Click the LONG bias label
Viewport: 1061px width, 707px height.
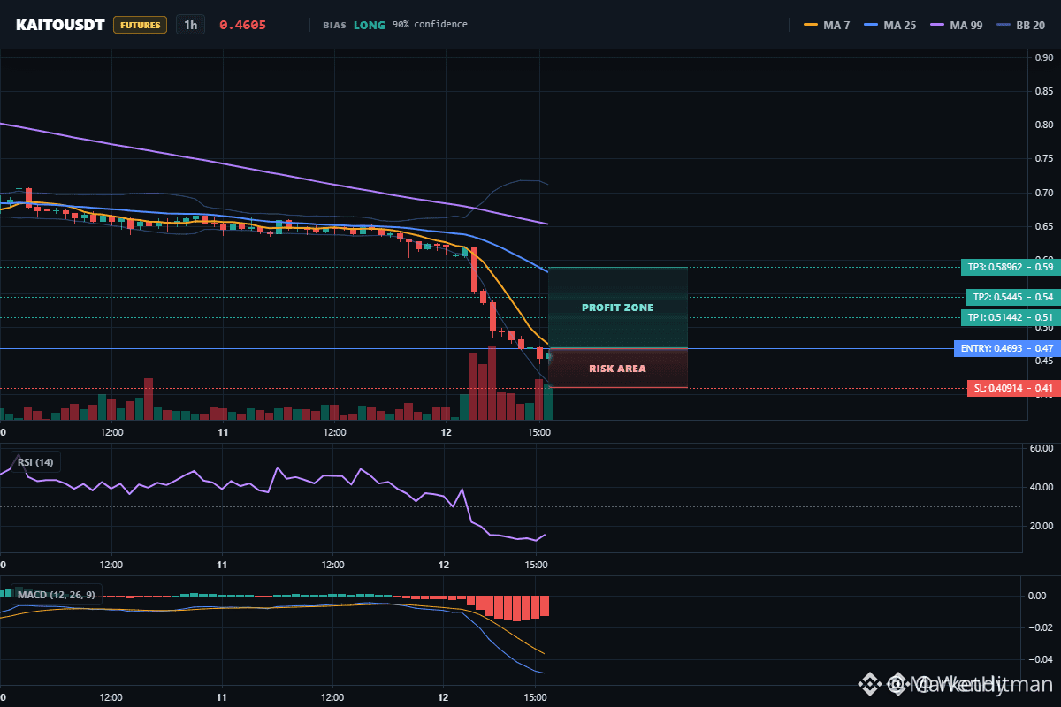click(x=370, y=25)
